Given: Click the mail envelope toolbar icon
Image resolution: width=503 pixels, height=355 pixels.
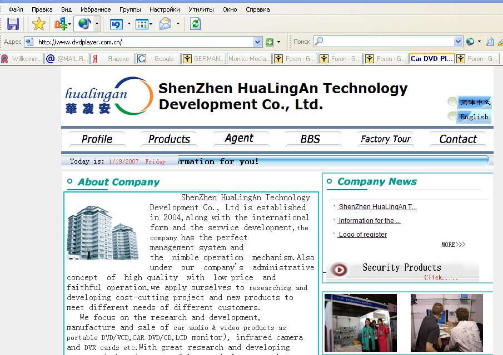Looking at the screenshot, I should point(165,24).
